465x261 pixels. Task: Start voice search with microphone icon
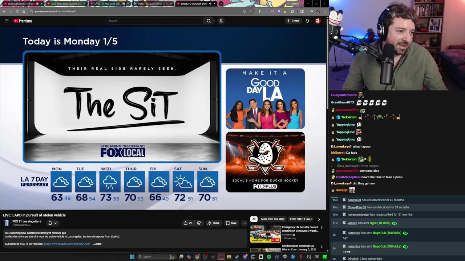(221, 21)
